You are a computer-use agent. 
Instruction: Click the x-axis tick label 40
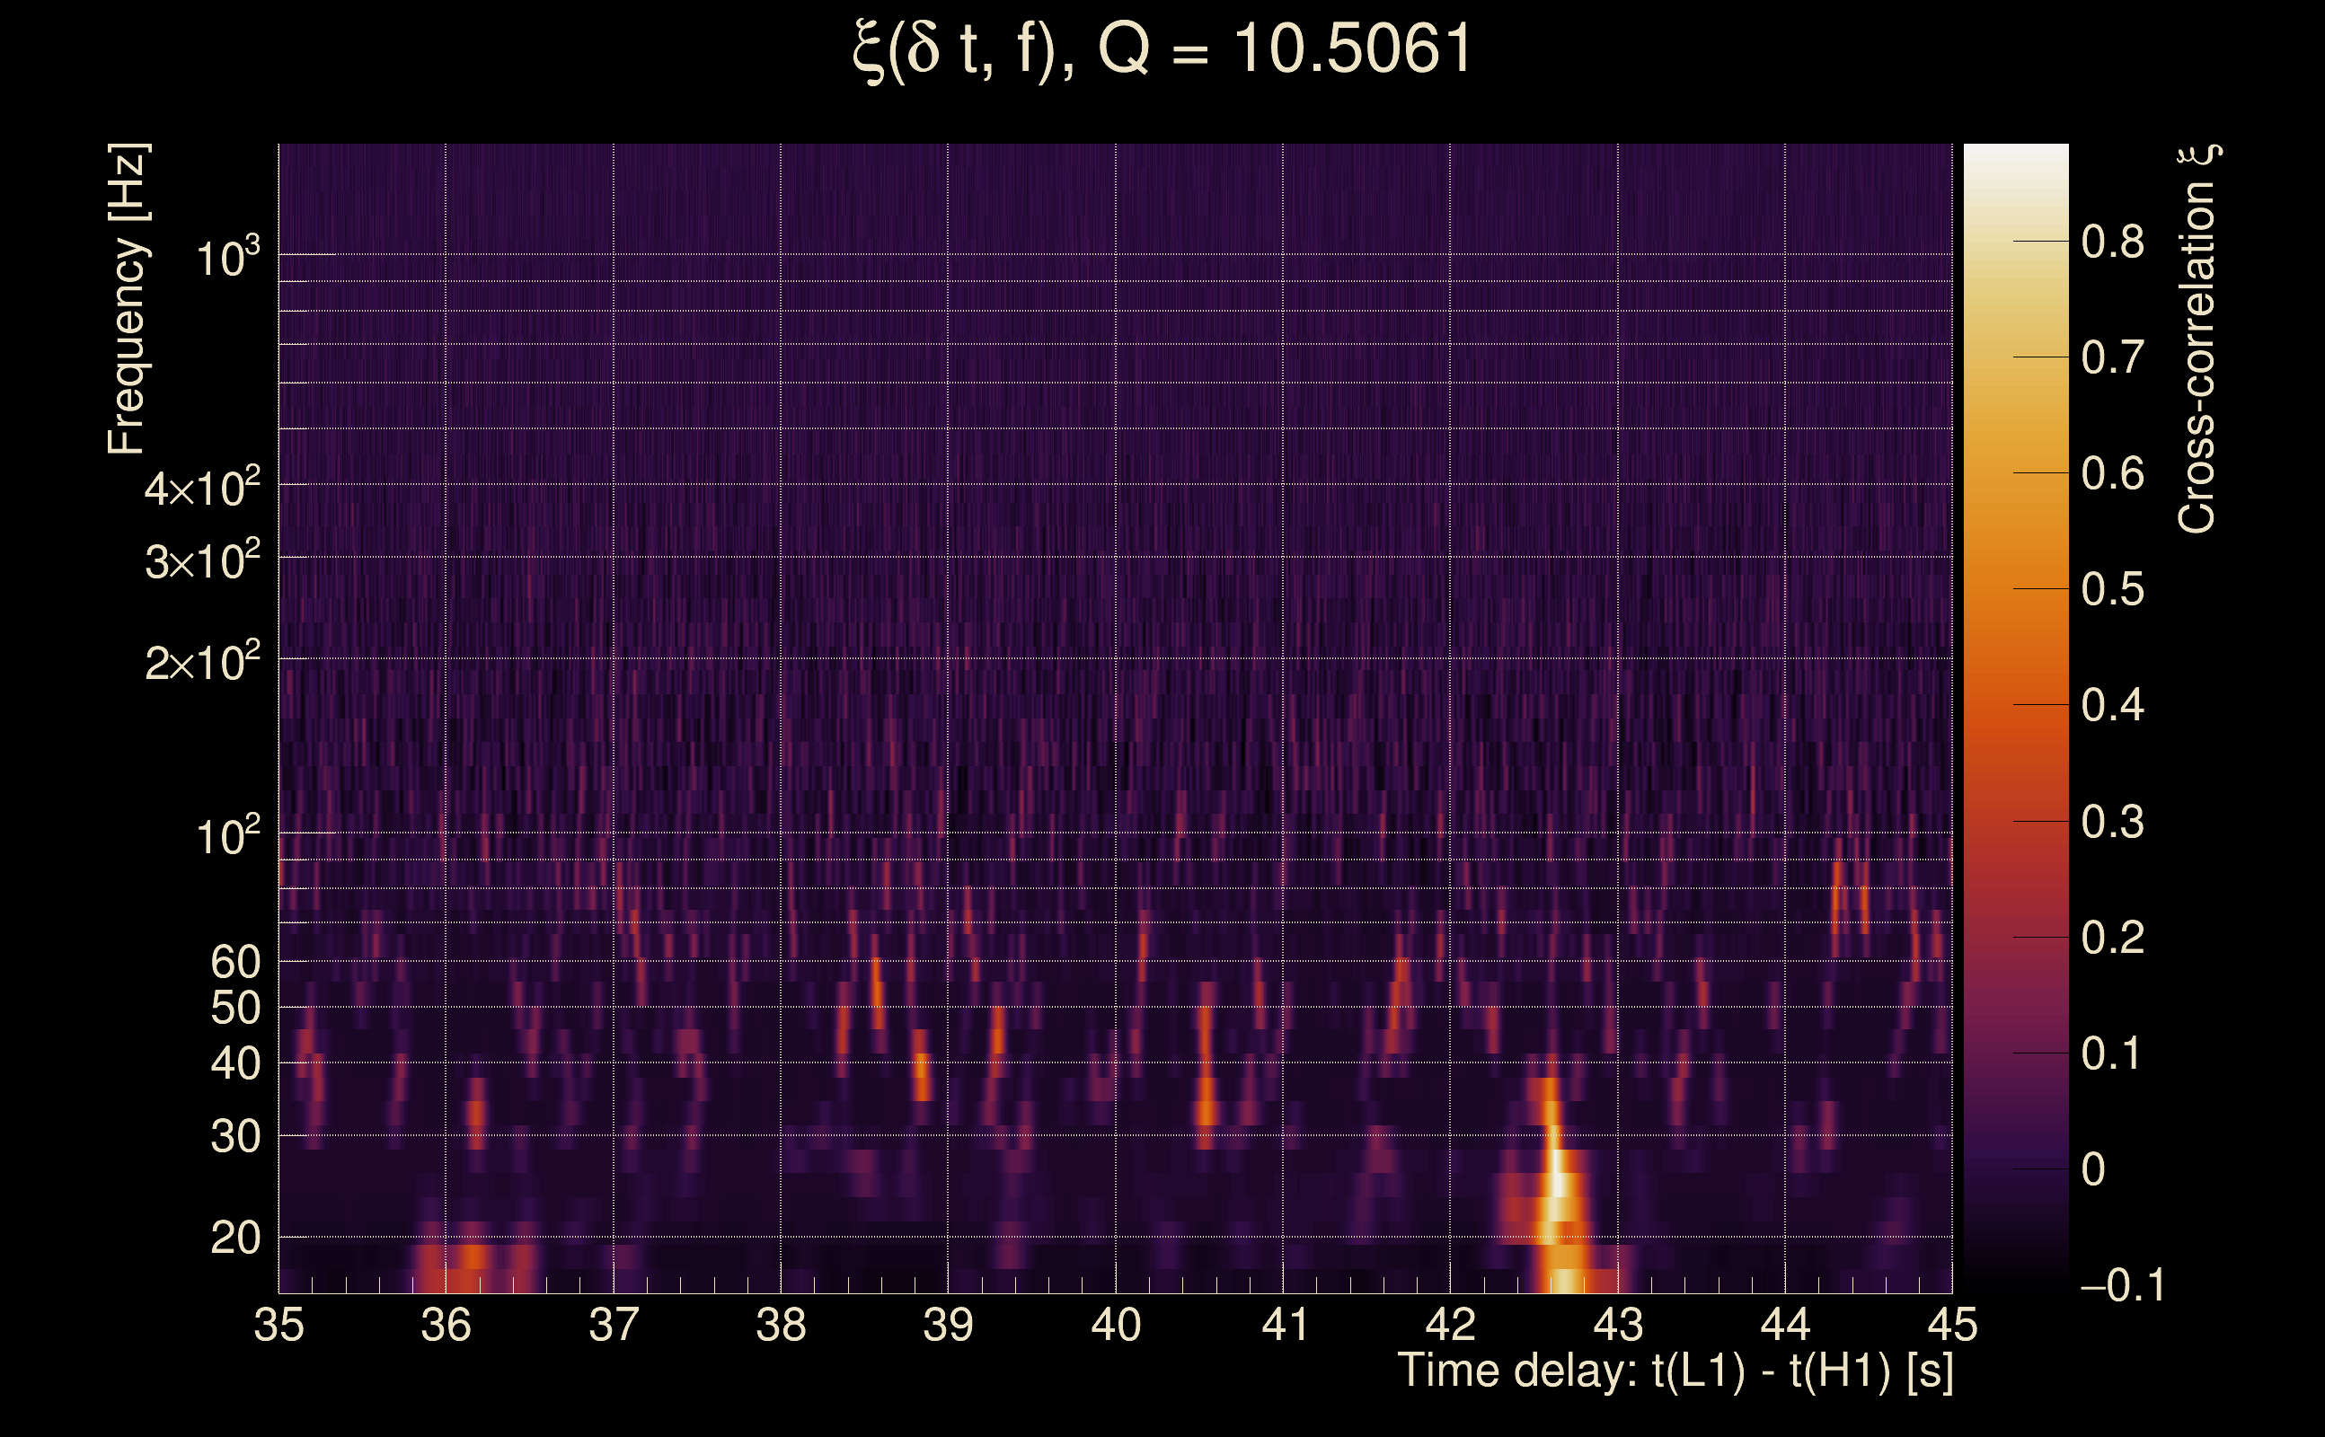1115,1325
